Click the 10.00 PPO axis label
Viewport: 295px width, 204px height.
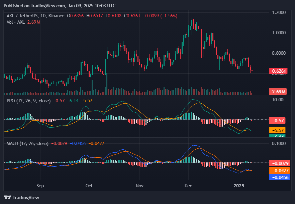click(x=278, y=100)
